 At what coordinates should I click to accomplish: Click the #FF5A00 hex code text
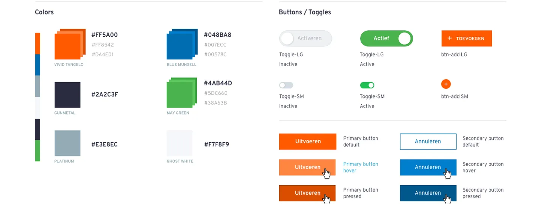105,35
